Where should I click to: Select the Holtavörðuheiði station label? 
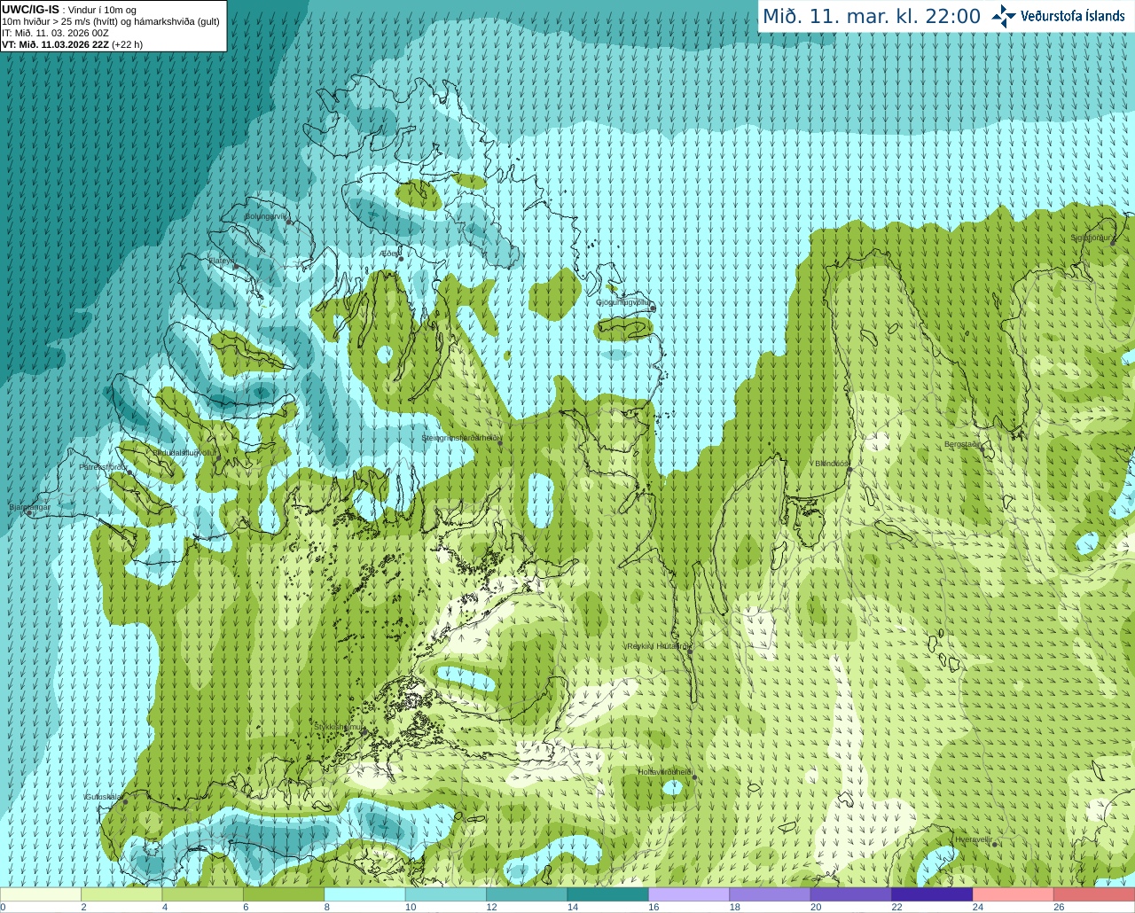tap(665, 772)
